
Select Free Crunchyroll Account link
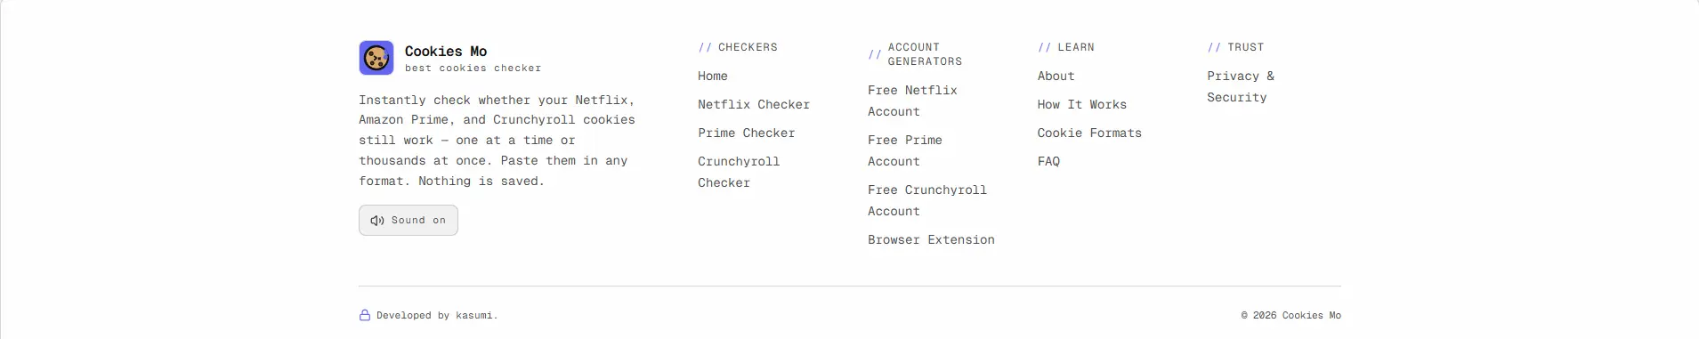tap(927, 201)
